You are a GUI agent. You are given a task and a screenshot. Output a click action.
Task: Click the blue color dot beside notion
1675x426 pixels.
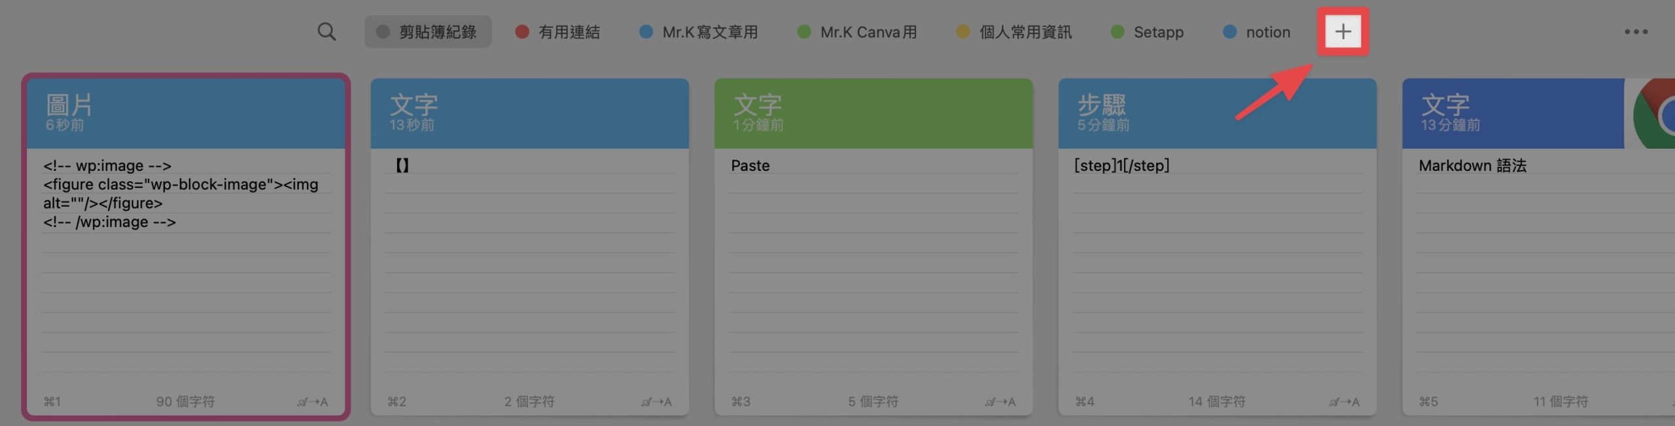[x=1229, y=31]
